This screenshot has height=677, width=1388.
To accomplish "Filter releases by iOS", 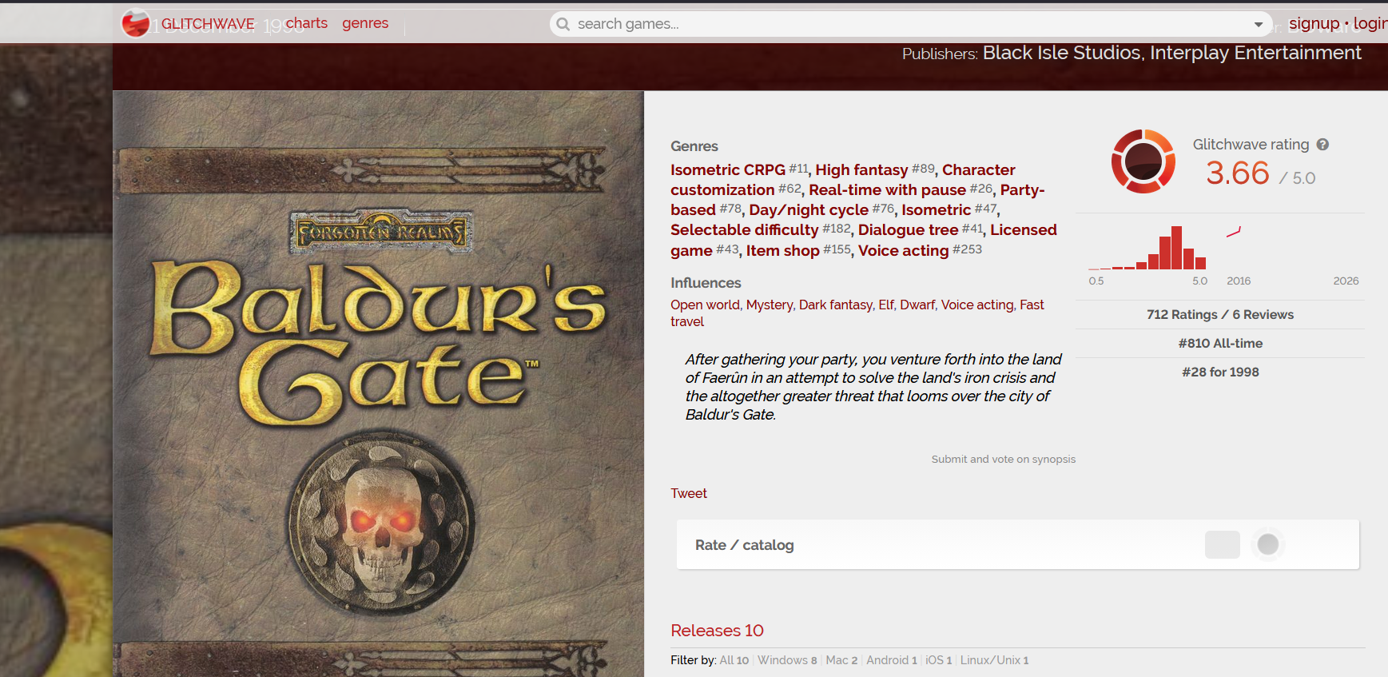I will [939, 660].
